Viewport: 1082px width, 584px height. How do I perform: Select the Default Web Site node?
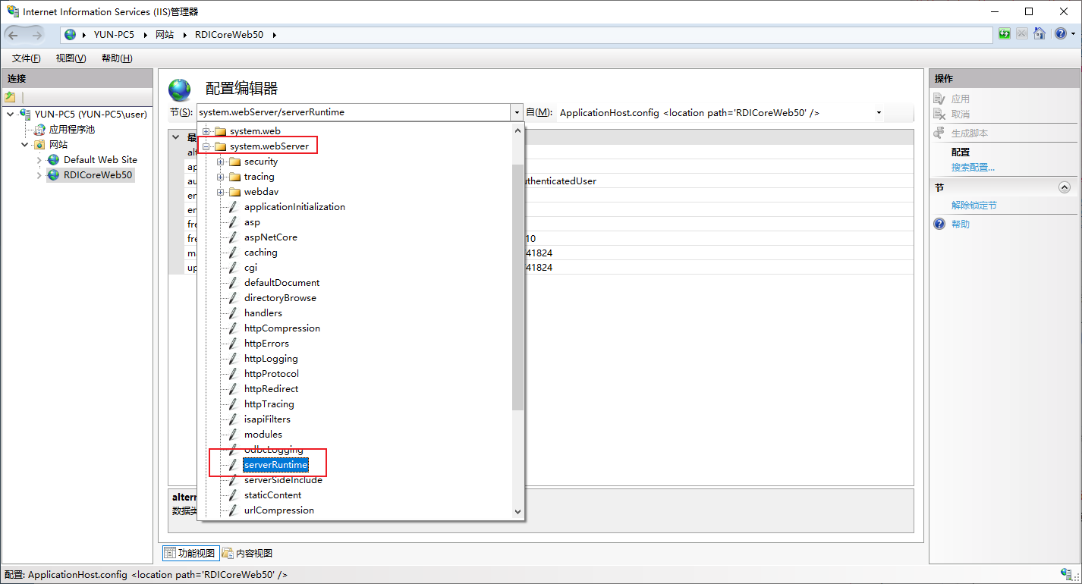tap(100, 160)
